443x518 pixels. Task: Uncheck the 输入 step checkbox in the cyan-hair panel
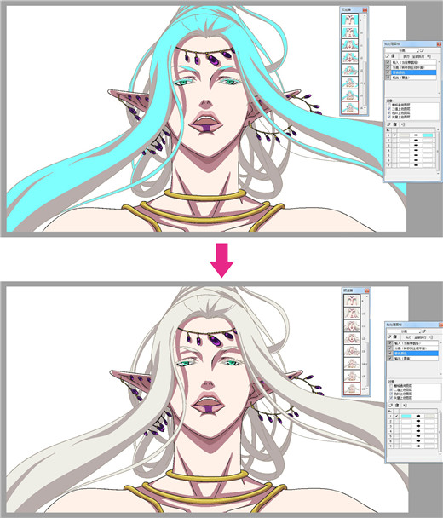388,62
